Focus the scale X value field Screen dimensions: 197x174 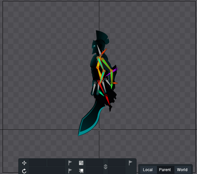[x=94, y=163]
